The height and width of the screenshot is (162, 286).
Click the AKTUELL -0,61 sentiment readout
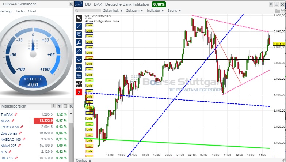33,82
